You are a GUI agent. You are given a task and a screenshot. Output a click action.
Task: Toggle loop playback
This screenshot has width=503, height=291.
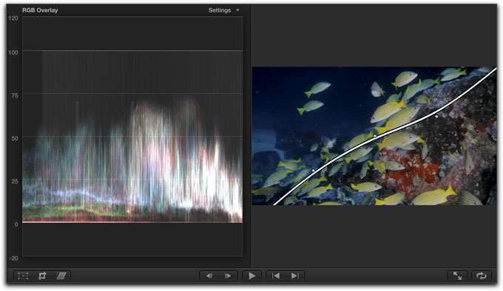[482, 275]
